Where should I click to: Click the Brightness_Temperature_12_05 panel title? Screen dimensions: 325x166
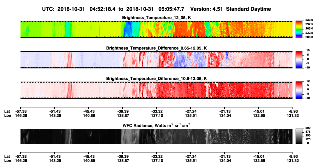coord(156,18)
